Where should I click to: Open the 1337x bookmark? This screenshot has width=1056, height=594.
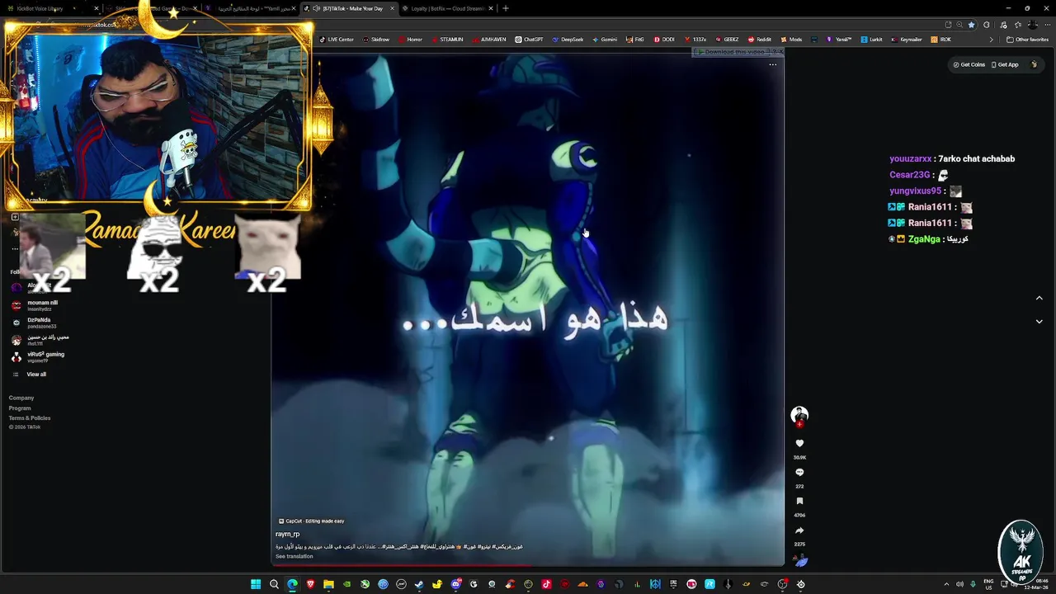695,40
